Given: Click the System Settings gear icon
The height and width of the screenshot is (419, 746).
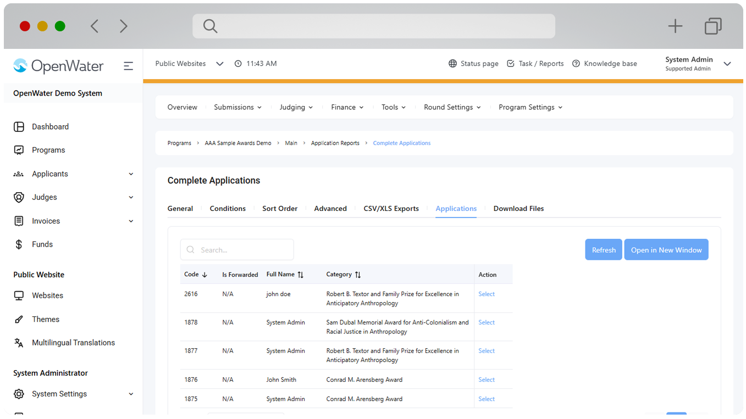Looking at the screenshot, I should click(19, 394).
